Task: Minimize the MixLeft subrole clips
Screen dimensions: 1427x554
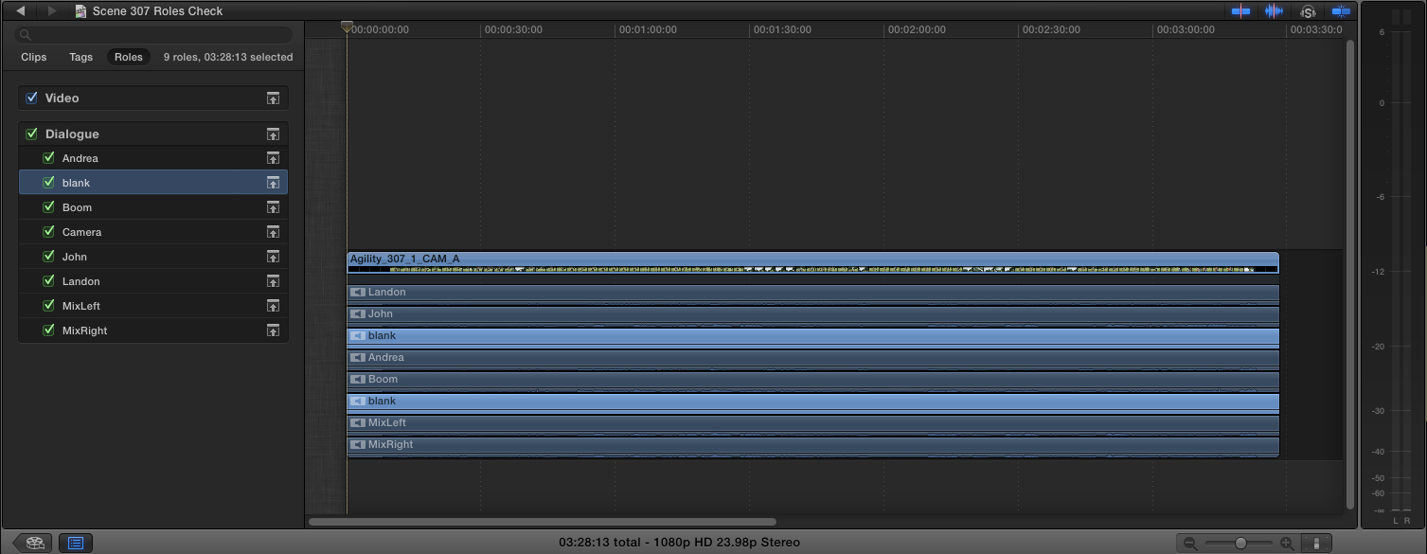Action: coord(273,306)
